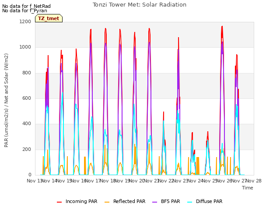
Task: Click the Nov 28 x-axis tick label
Action: point(254,181)
